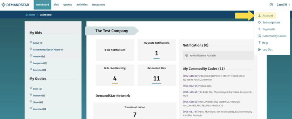
Task: Click the Notifications (0) heading
Action: pos(195,45)
